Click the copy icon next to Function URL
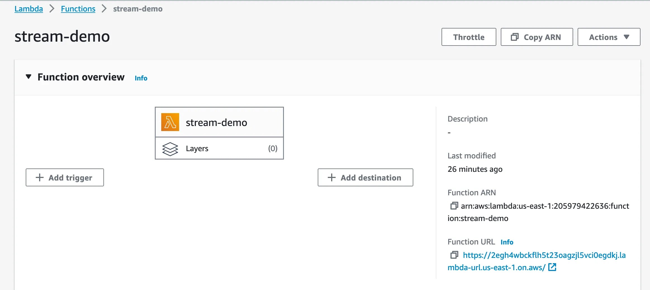 point(454,255)
